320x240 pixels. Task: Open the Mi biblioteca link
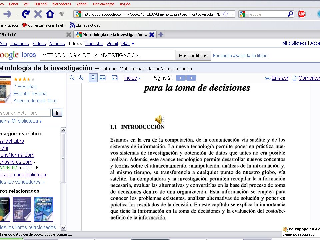click(x=294, y=43)
